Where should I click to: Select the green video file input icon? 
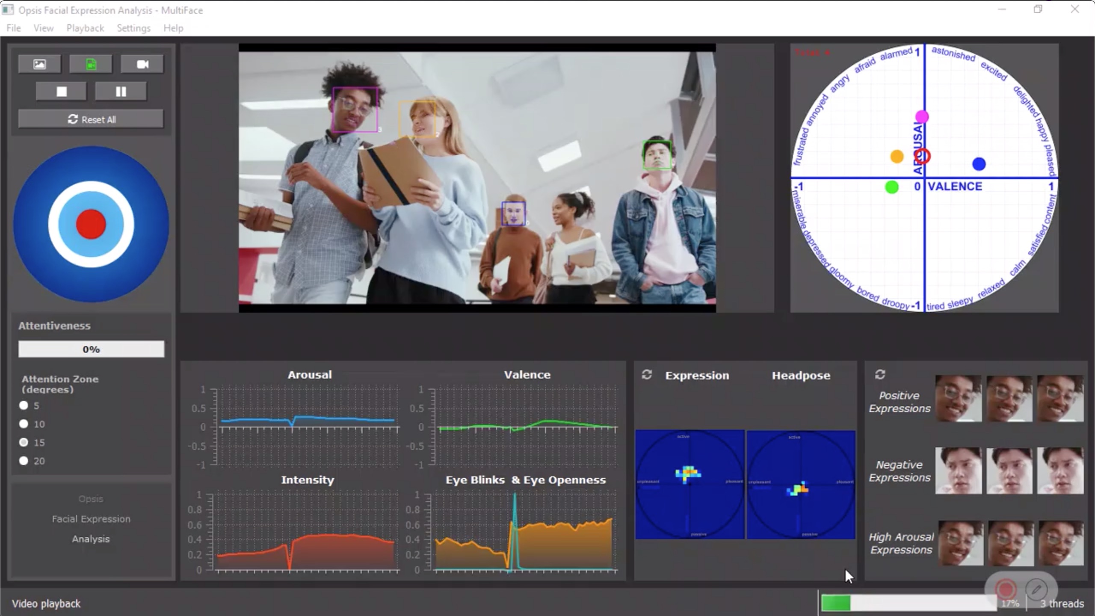pos(91,63)
